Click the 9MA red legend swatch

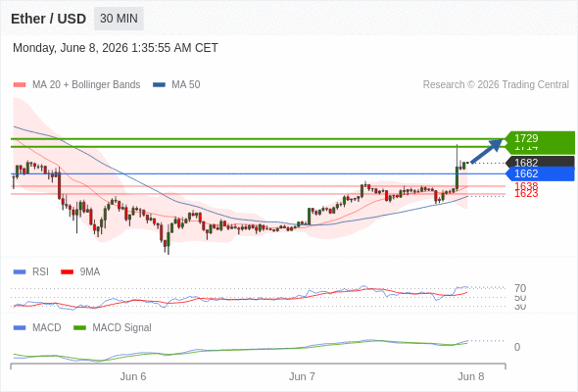(x=67, y=272)
